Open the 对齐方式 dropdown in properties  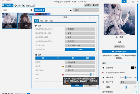click(128, 82)
